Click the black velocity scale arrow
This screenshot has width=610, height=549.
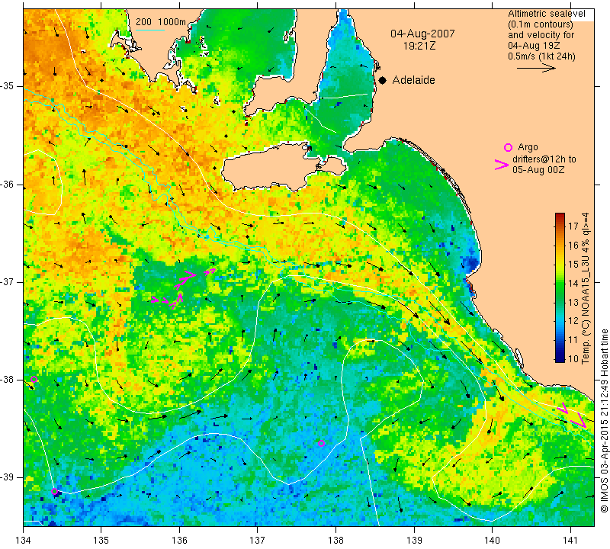coord(536,68)
